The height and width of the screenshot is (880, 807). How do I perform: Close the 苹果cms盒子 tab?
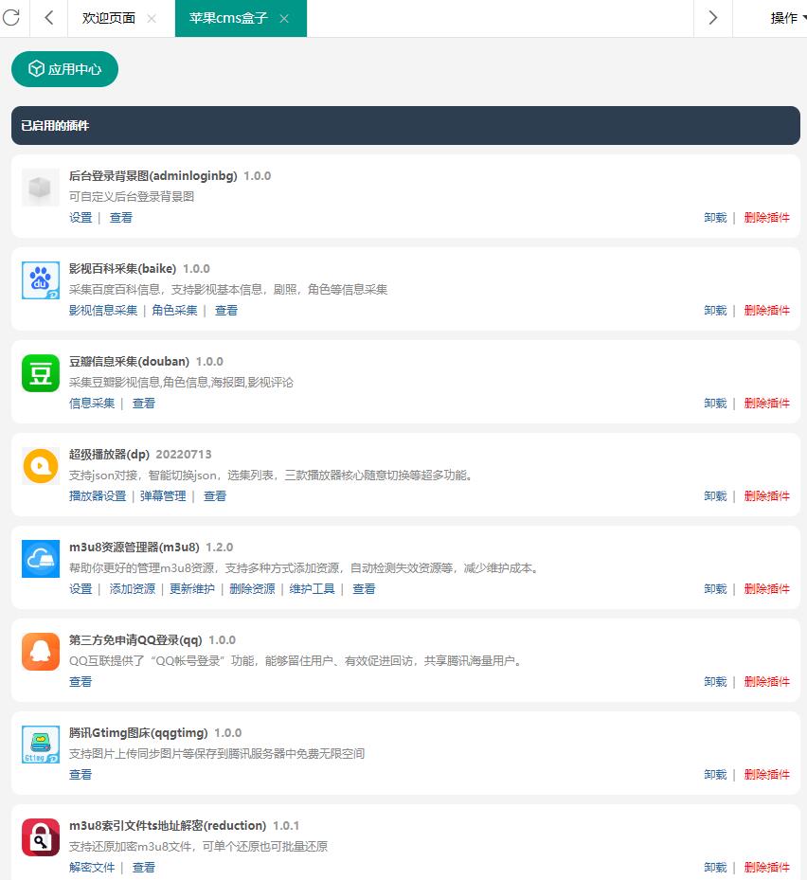284,19
